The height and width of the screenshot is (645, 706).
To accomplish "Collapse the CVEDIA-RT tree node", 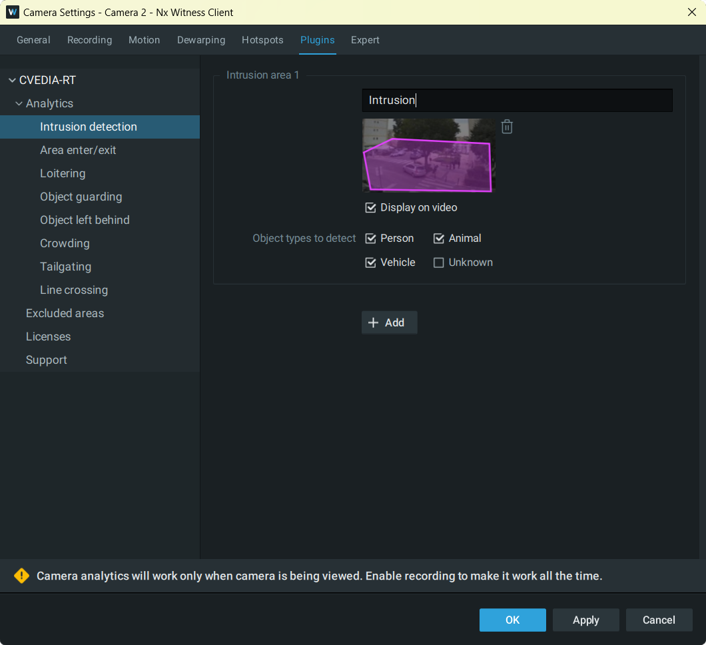I will click(x=12, y=80).
